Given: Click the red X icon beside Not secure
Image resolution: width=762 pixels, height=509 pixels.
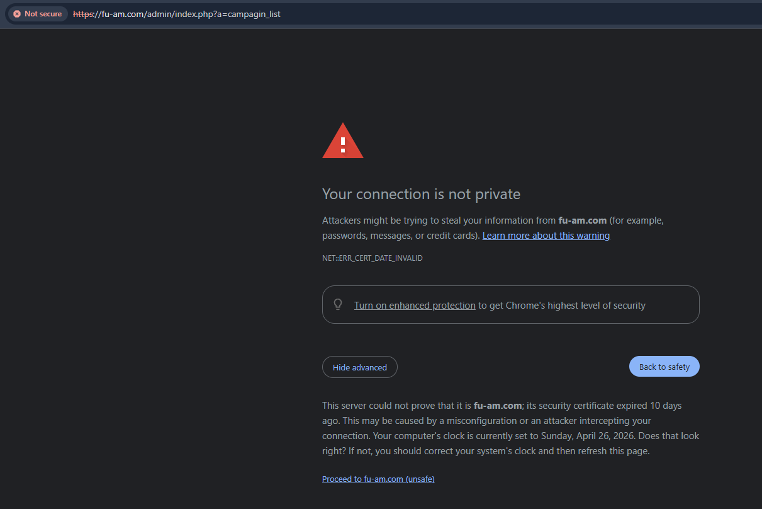Looking at the screenshot, I should coord(17,14).
